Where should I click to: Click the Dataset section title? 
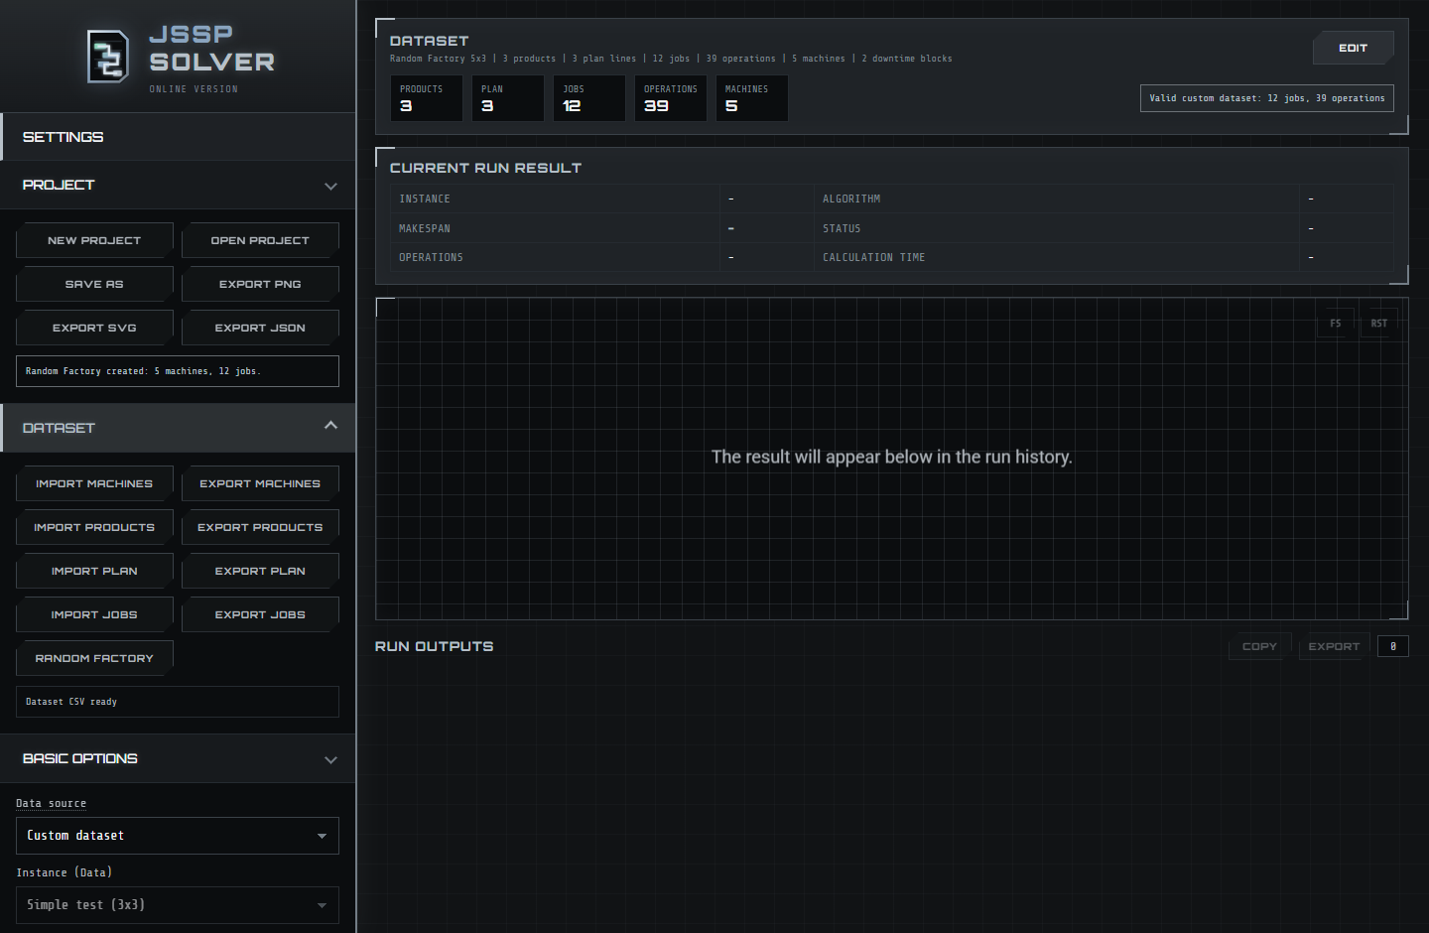click(59, 428)
